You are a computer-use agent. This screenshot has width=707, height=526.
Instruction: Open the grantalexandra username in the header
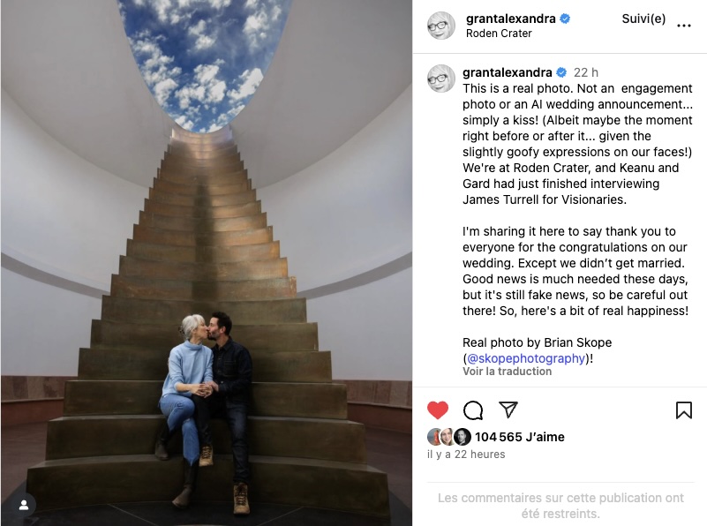click(511, 19)
